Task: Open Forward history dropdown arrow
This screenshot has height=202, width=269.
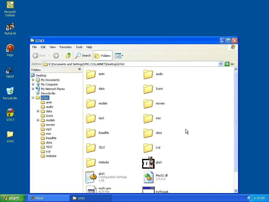Action: coord(62,55)
